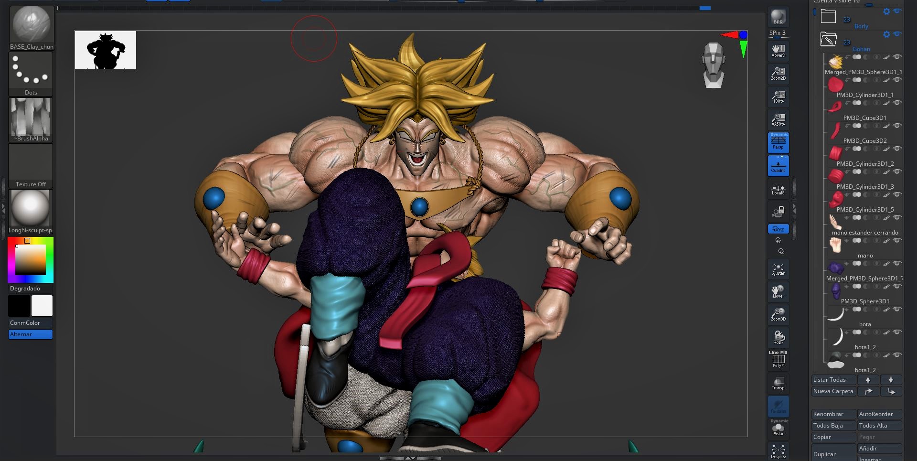Toggle visibility of PM3D_Cube3D2 subtool
Viewport: 917px width, 461px height.
tap(897, 126)
